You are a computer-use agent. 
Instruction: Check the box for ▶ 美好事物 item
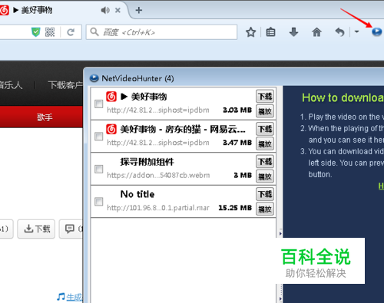98,104
